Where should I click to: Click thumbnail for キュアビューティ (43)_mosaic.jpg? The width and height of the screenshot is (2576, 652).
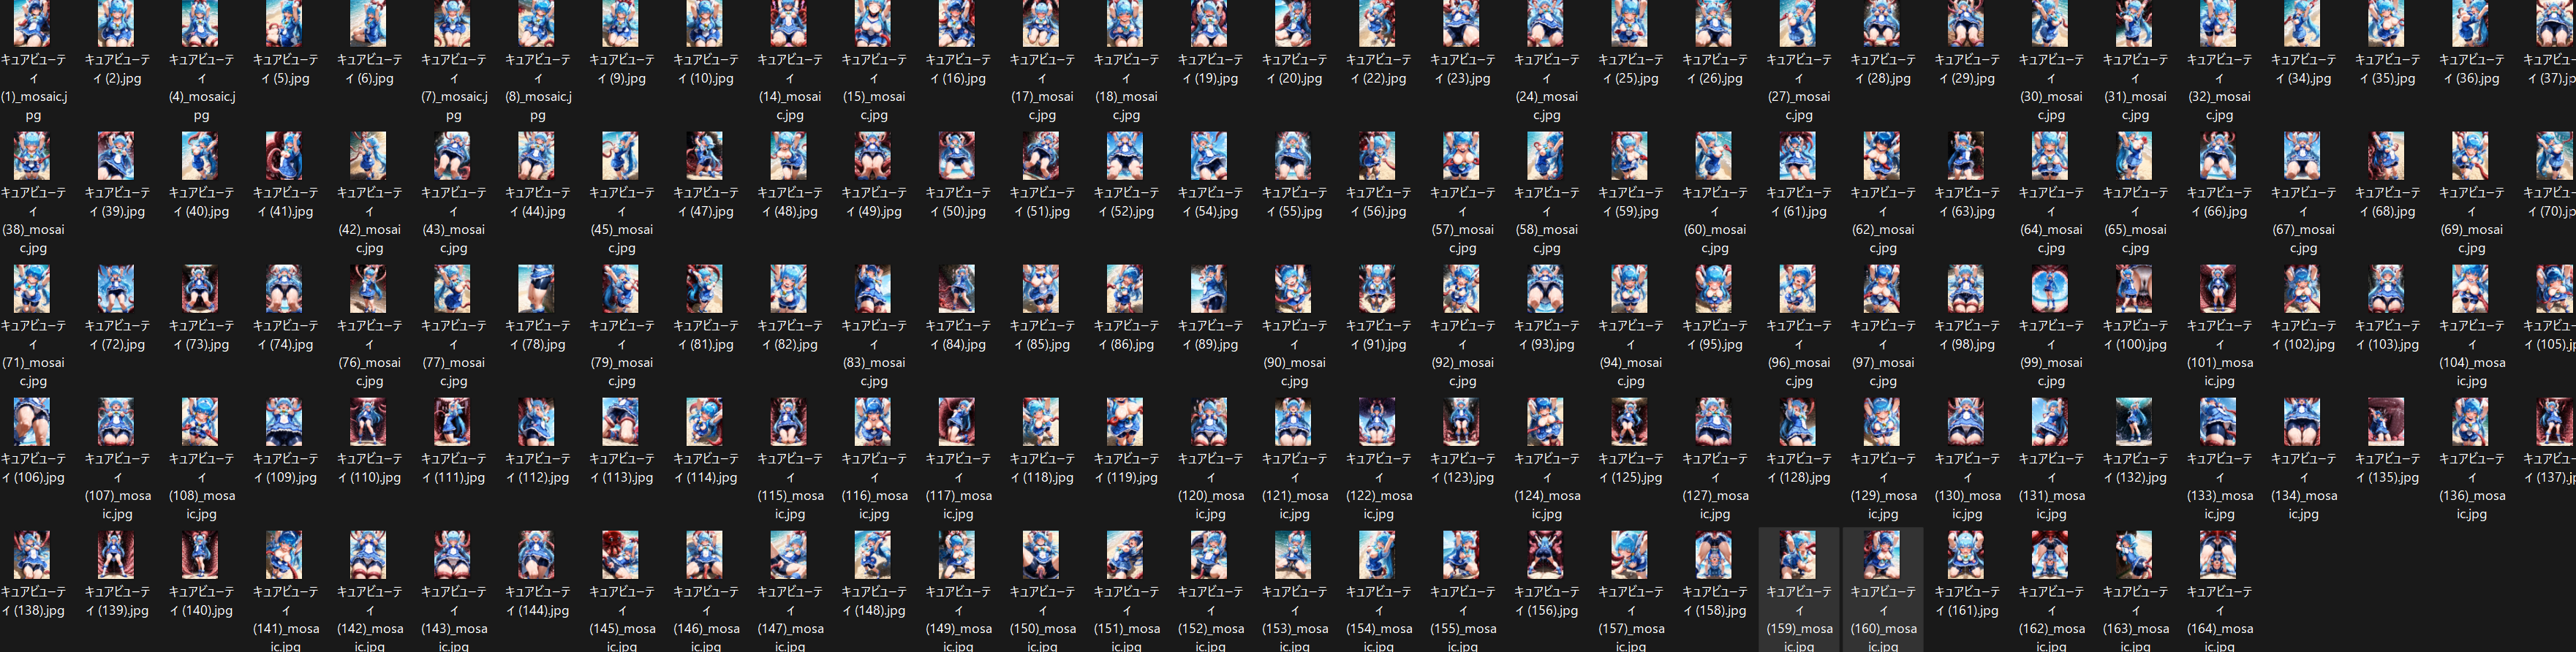[452, 156]
